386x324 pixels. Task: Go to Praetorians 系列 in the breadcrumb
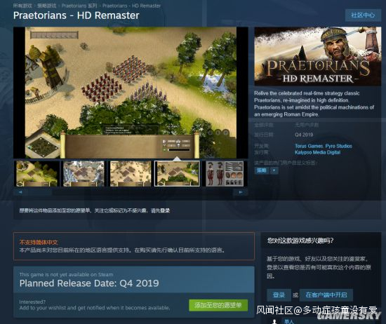point(79,6)
